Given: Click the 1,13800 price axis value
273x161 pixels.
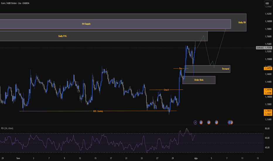Looking at the screenshot, I should click(268, 104).
